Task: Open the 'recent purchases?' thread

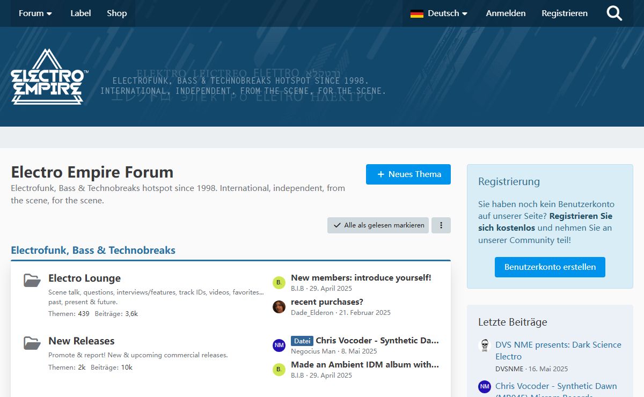Action: tap(327, 302)
